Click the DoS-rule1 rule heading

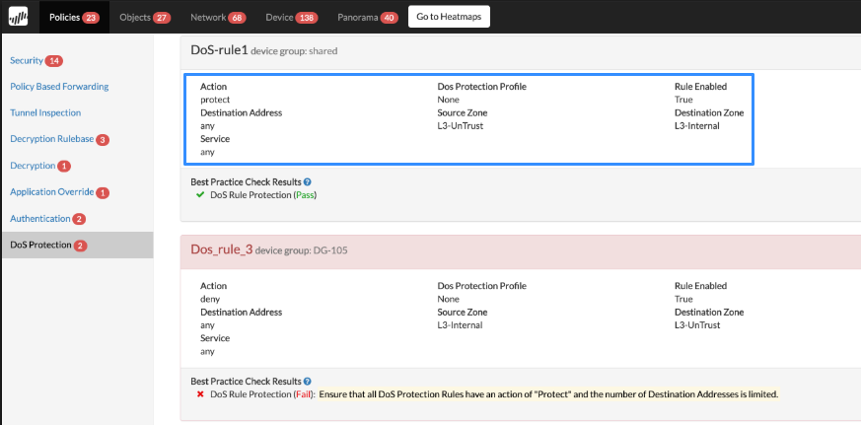pos(219,50)
